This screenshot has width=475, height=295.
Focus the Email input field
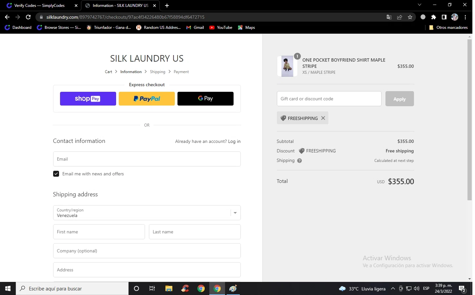[x=147, y=159]
